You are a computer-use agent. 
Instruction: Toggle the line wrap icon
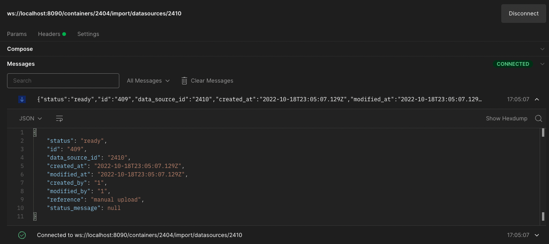tap(59, 119)
